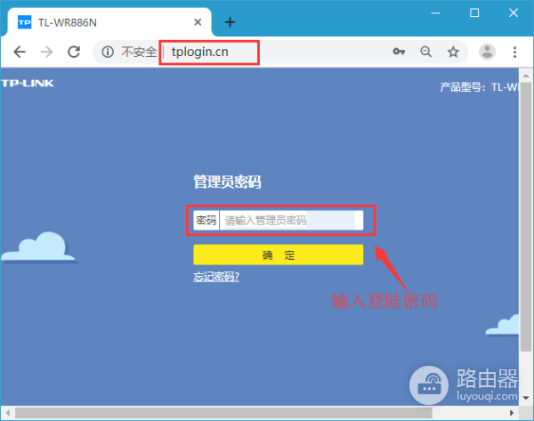This screenshot has width=534, height=421.
Task: Reload the tplogin.cn page
Action: (74, 52)
